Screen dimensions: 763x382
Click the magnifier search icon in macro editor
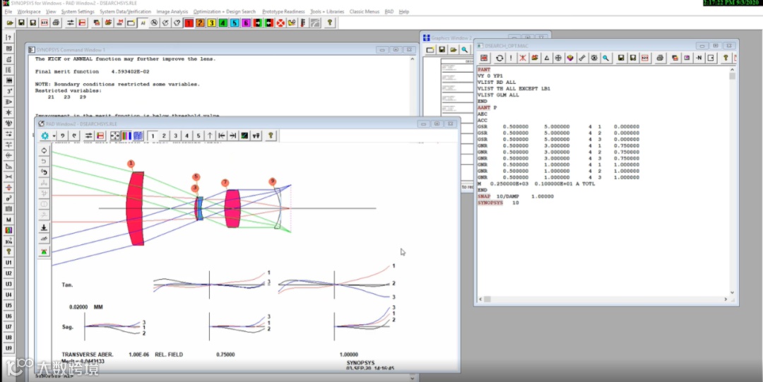tap(606, 58)
